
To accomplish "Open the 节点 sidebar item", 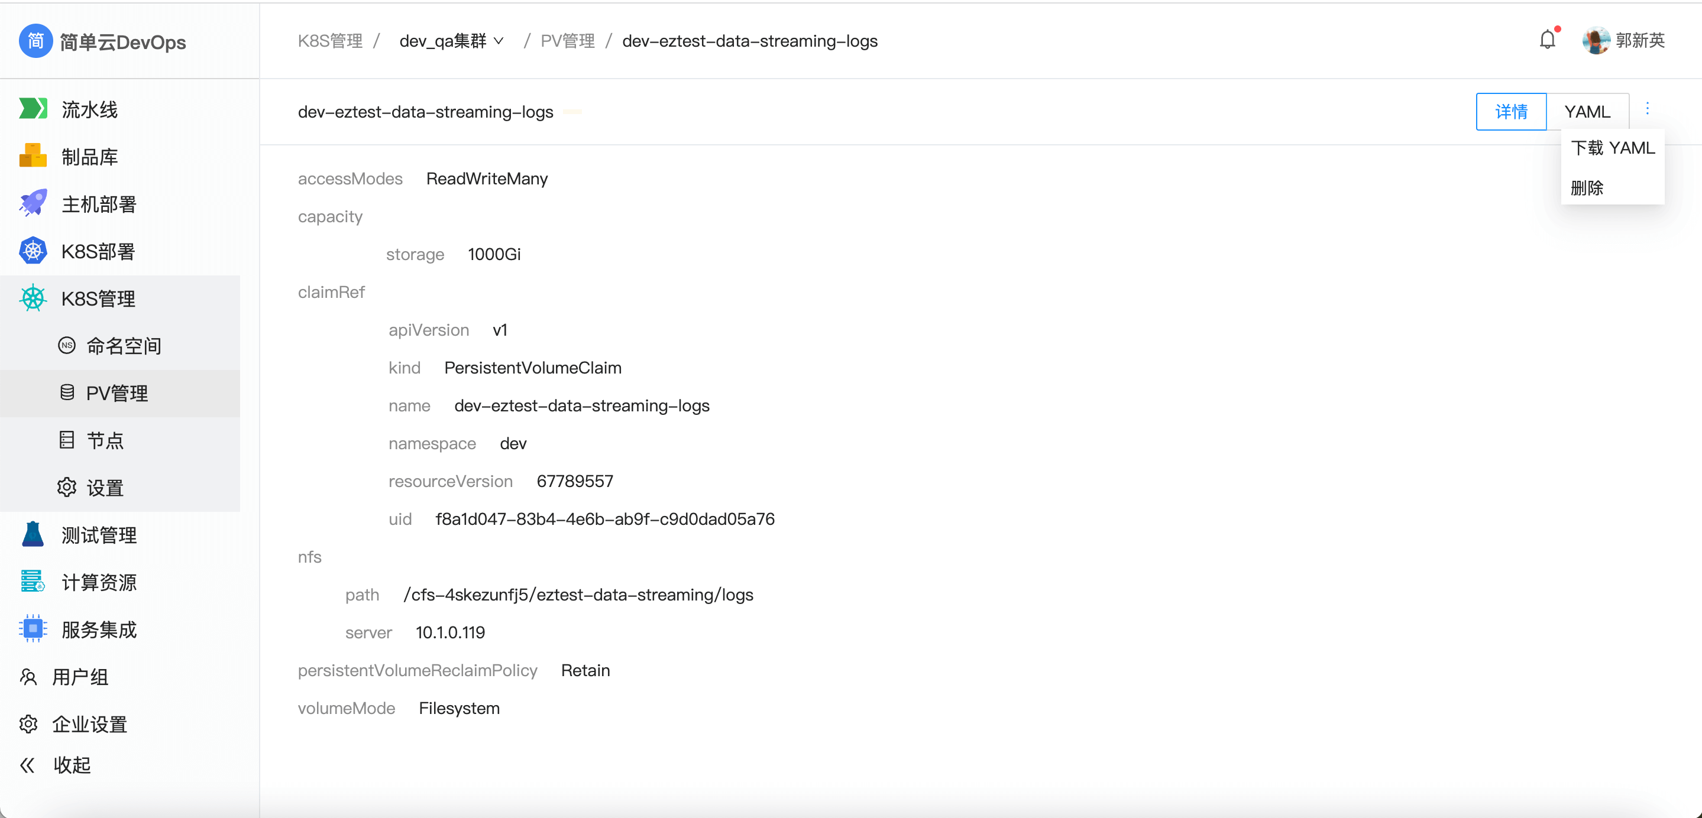I will [x=105, y=440].
